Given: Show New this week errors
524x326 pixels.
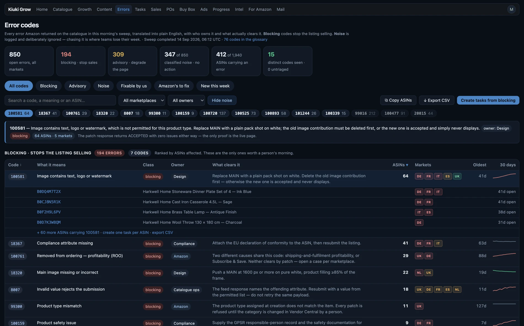Looking at the screenshot, I should 215,86.
